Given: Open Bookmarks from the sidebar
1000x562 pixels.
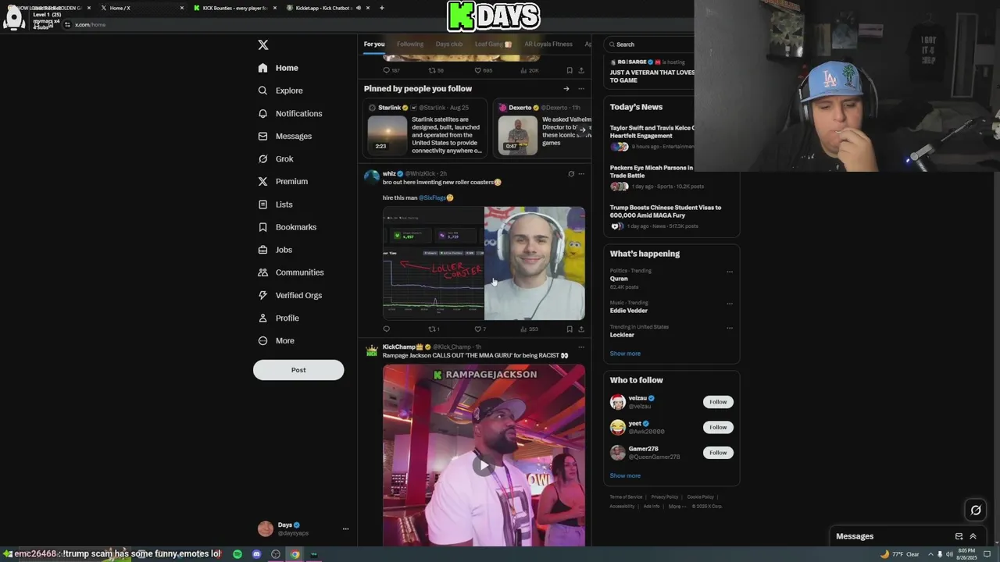Looking at the screenshot, I should tap(287, 227).
